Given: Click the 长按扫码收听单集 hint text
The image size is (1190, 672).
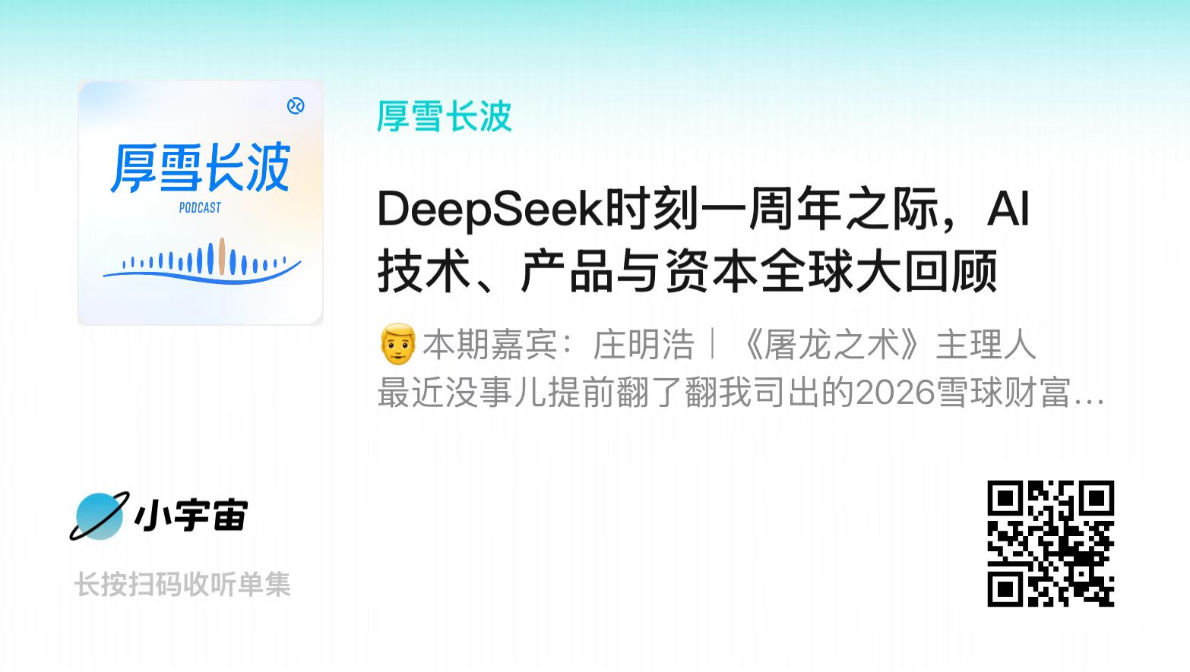Looking at the screenshot, I should [182, 585].
